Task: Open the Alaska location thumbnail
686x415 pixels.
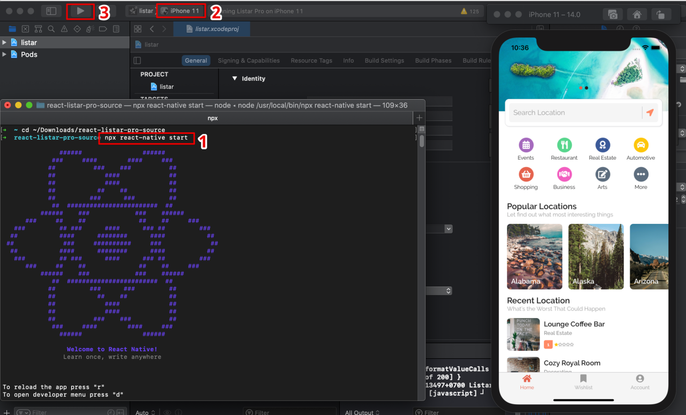Action: coord(596,256)
